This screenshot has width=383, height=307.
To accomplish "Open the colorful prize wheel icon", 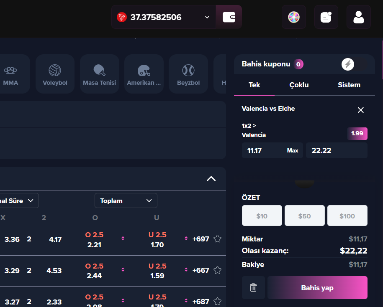I will pyautogui.click(x=293, y=17).
